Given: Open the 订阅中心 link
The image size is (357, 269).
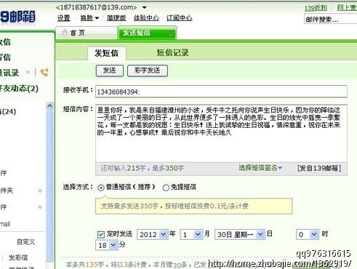Looking at the screenshot, I should (x=179, y=17).
